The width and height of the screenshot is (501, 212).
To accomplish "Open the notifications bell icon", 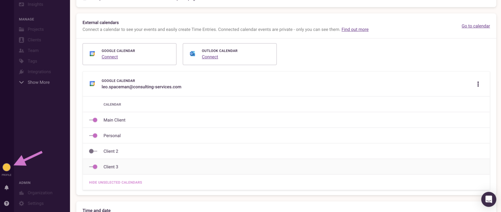I will pyautogui.click(x=6, y=188).
